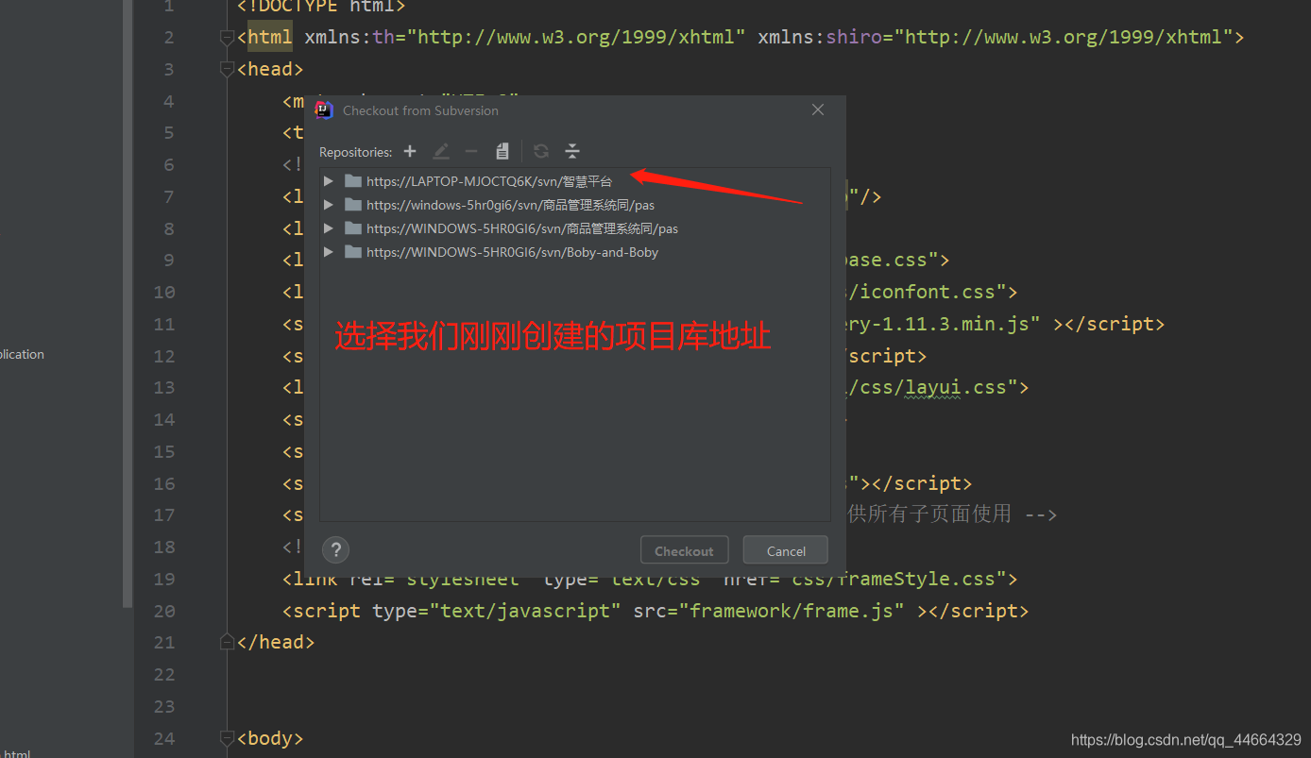Click the remove repository minus icon
Image resolution: width=1311 pixels, height=758 pixels.
click(x=471, y=151)
